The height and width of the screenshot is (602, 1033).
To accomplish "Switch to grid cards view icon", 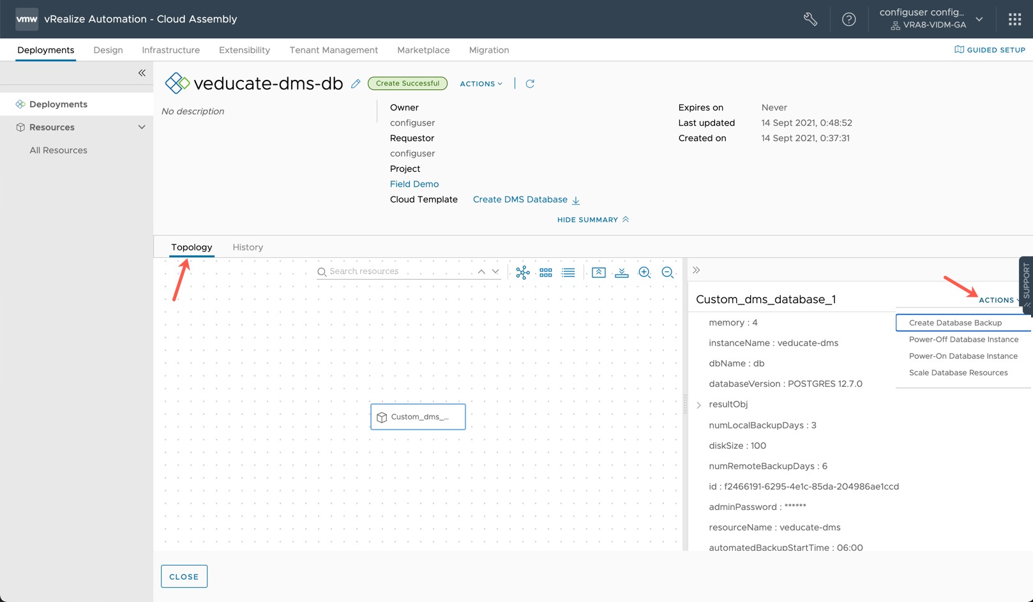I will pyautogui.click(x=546, y=273).
